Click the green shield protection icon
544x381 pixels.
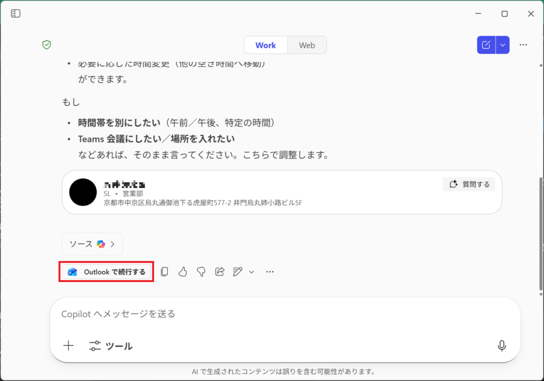tap(47, 45)
